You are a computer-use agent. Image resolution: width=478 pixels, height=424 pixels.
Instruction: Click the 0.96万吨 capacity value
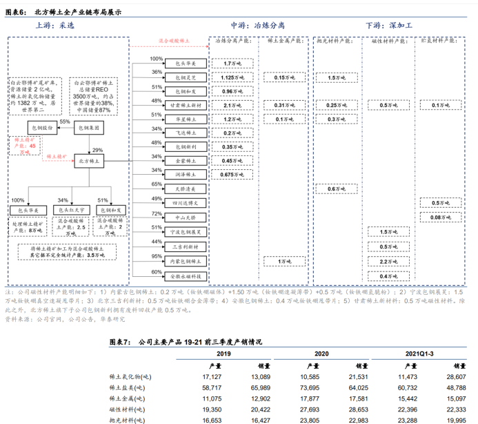click(232, 91)
